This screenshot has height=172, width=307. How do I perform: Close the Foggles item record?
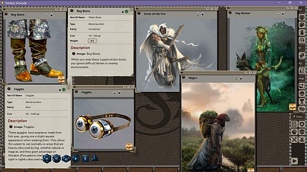pyautogui.click(x=68, y=88)
